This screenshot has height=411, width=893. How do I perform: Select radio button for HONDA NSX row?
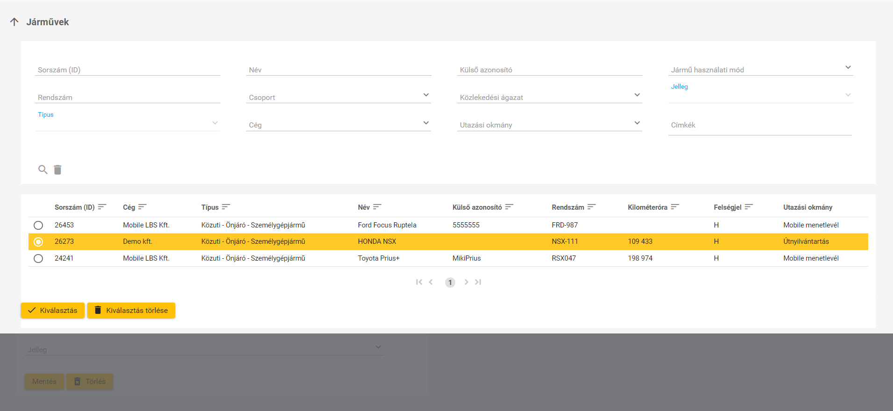(38, 241)
